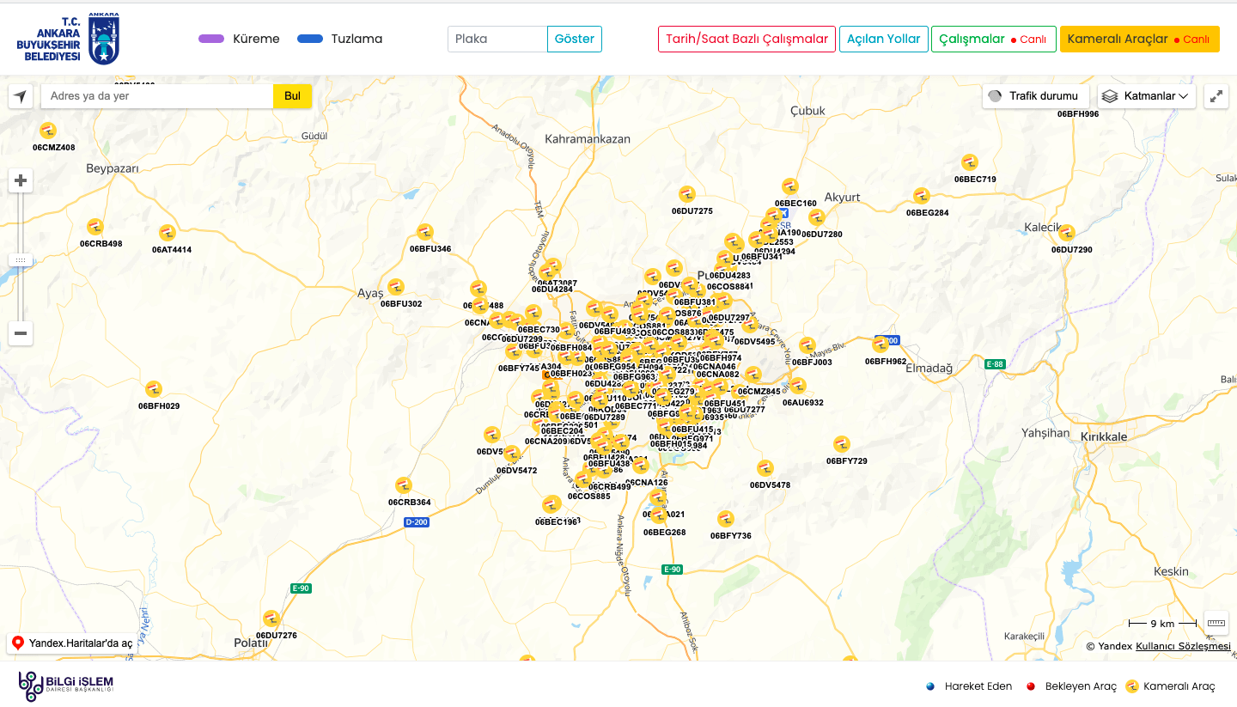Click the map zoom slider handle
Viewport: 1237px width, 707px height.
click(21, 259)
